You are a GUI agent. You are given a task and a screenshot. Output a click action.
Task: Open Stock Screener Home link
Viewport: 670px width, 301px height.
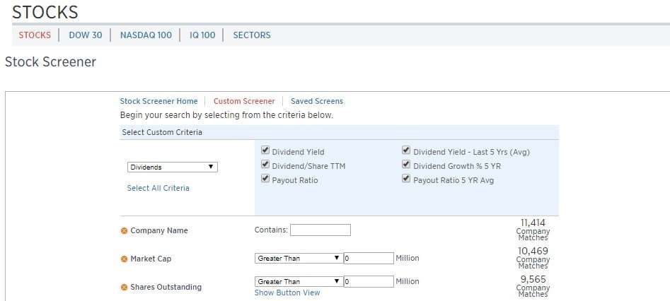pos(158,101)
